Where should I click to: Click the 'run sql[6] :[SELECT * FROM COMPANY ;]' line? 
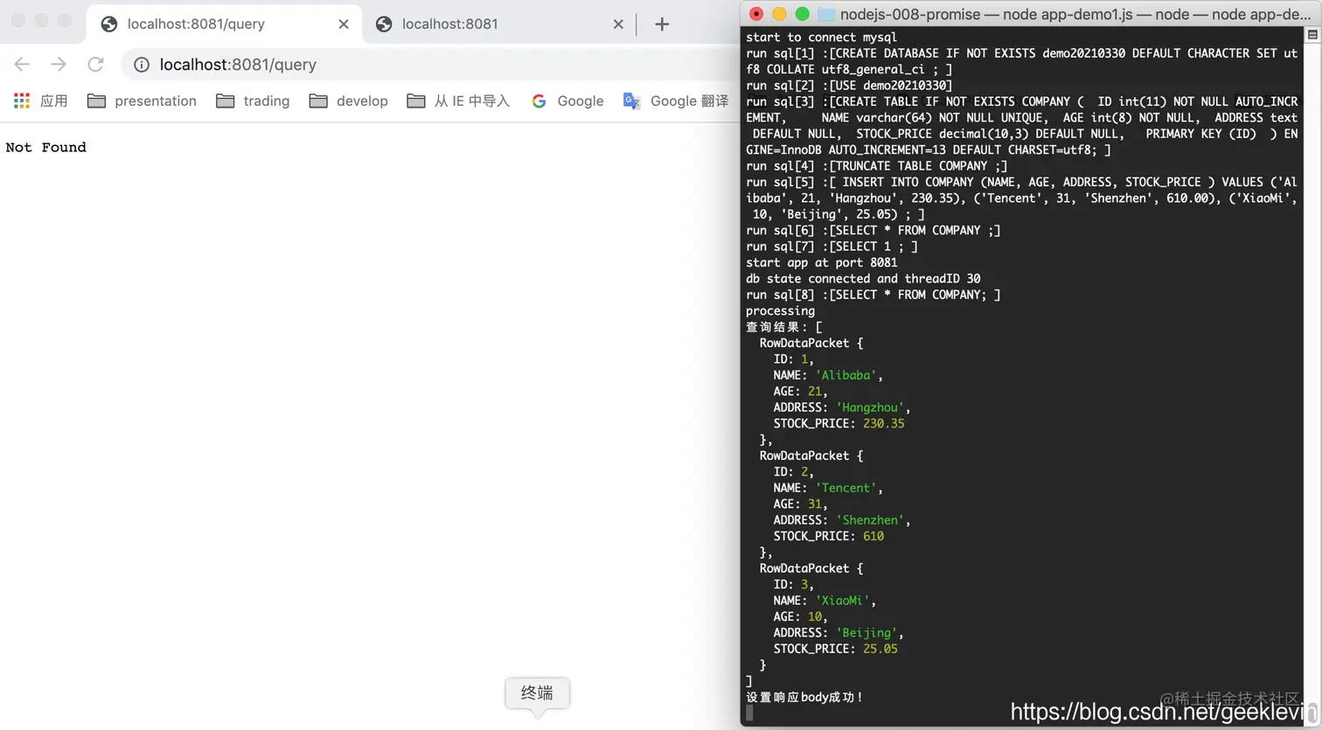tap(873, 231)
